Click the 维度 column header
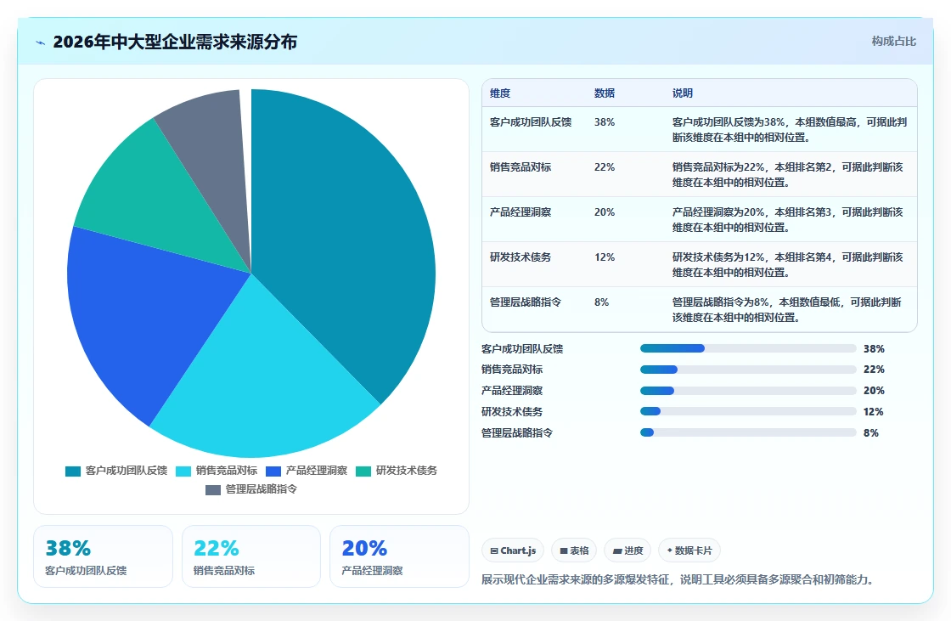 pos(500,93)
